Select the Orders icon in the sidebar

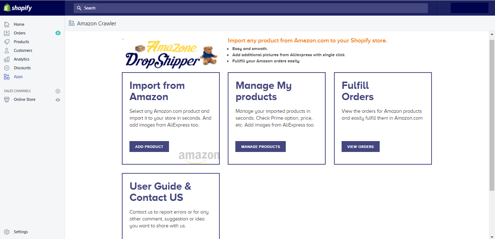[7, 33]
